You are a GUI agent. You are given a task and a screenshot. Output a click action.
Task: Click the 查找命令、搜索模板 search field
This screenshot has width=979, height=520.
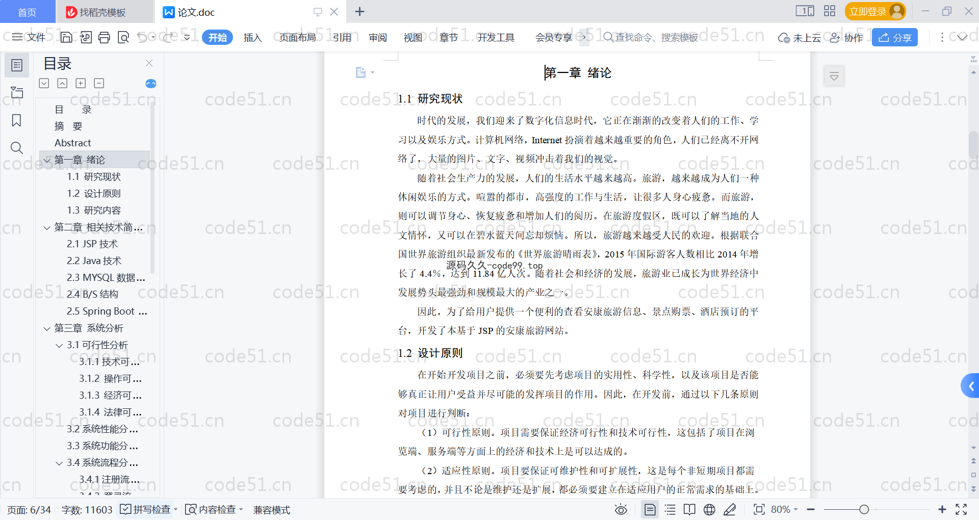pyautogui.click(x=651, y=37)
